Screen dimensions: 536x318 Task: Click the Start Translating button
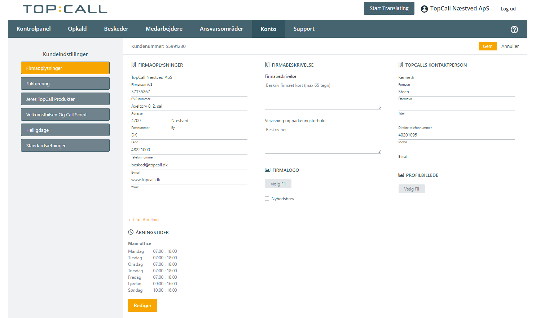[389, 8]
